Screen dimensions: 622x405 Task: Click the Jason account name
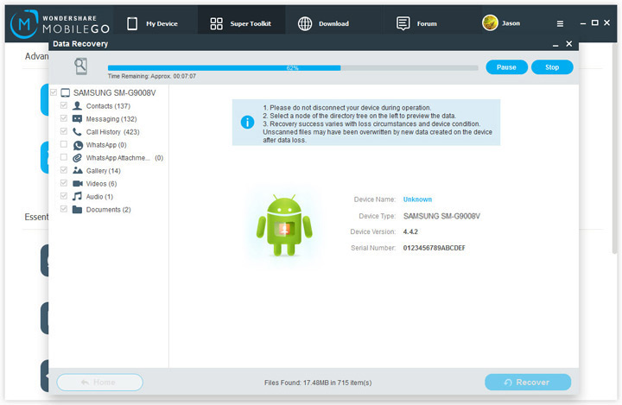511,23
